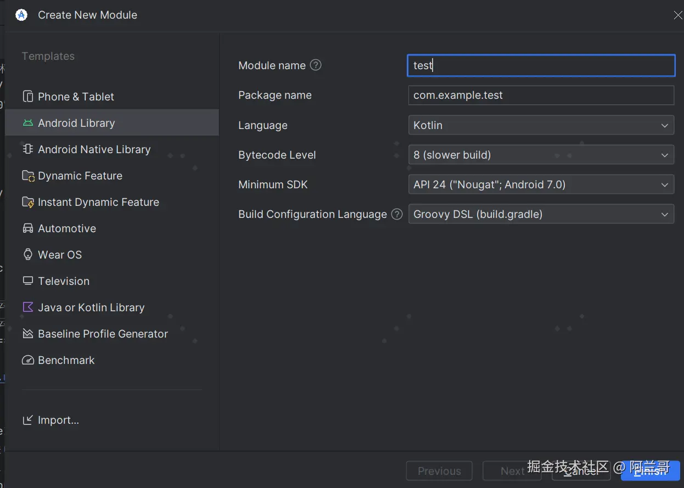Select the Wear OS template

(x=112, y=255)
